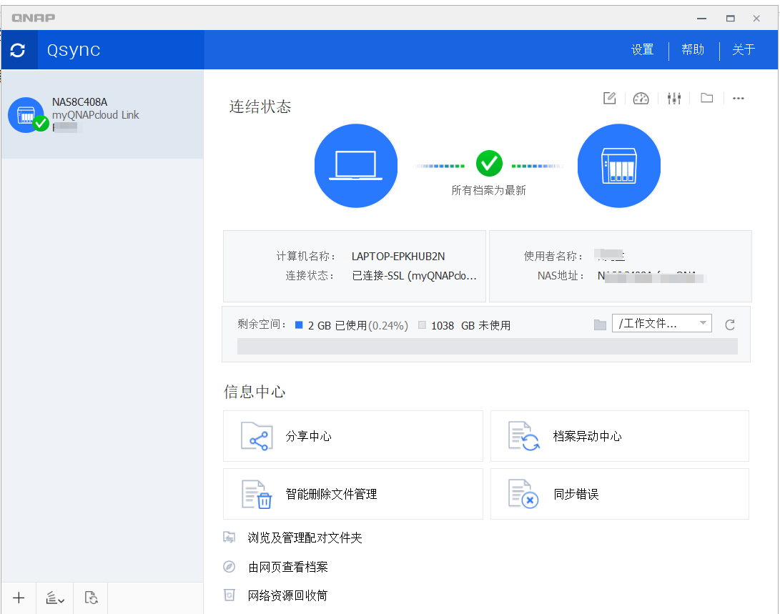Open the 设置 menu
780x614 pixels.
click(642, 49)
